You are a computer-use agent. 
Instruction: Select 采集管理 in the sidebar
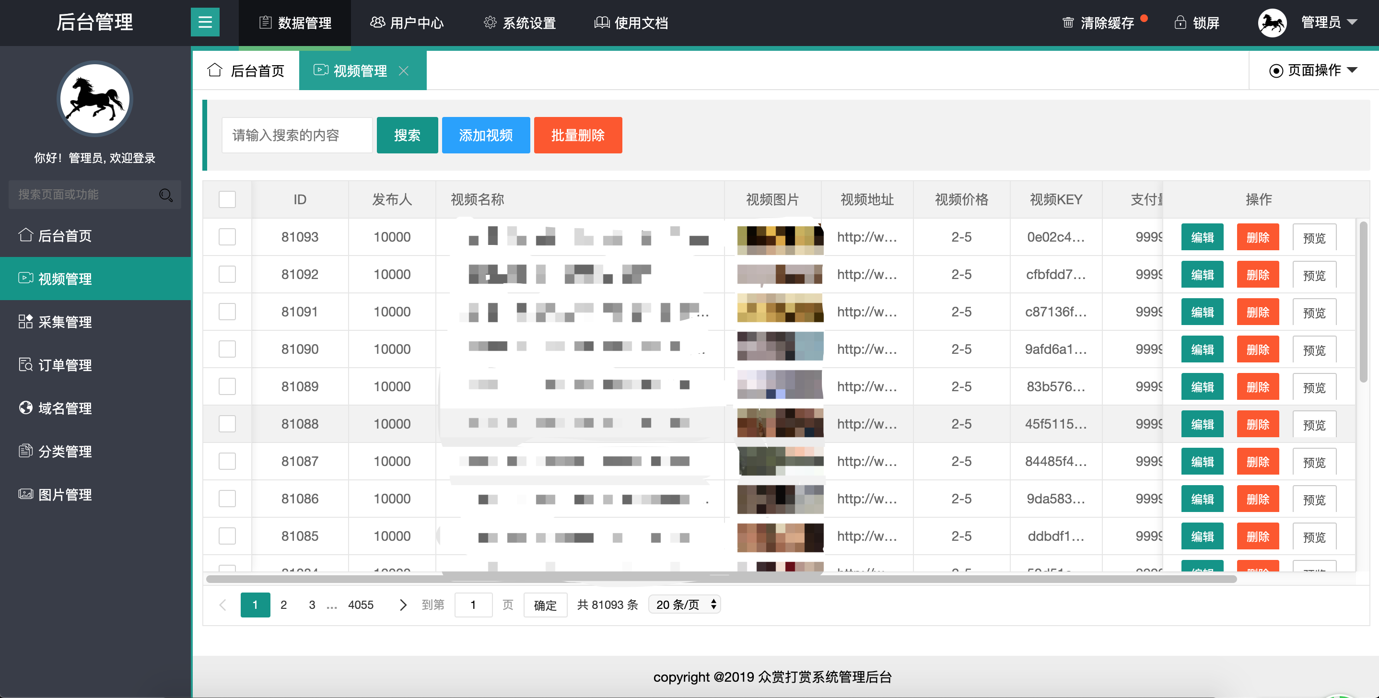(x=95, y=322)
